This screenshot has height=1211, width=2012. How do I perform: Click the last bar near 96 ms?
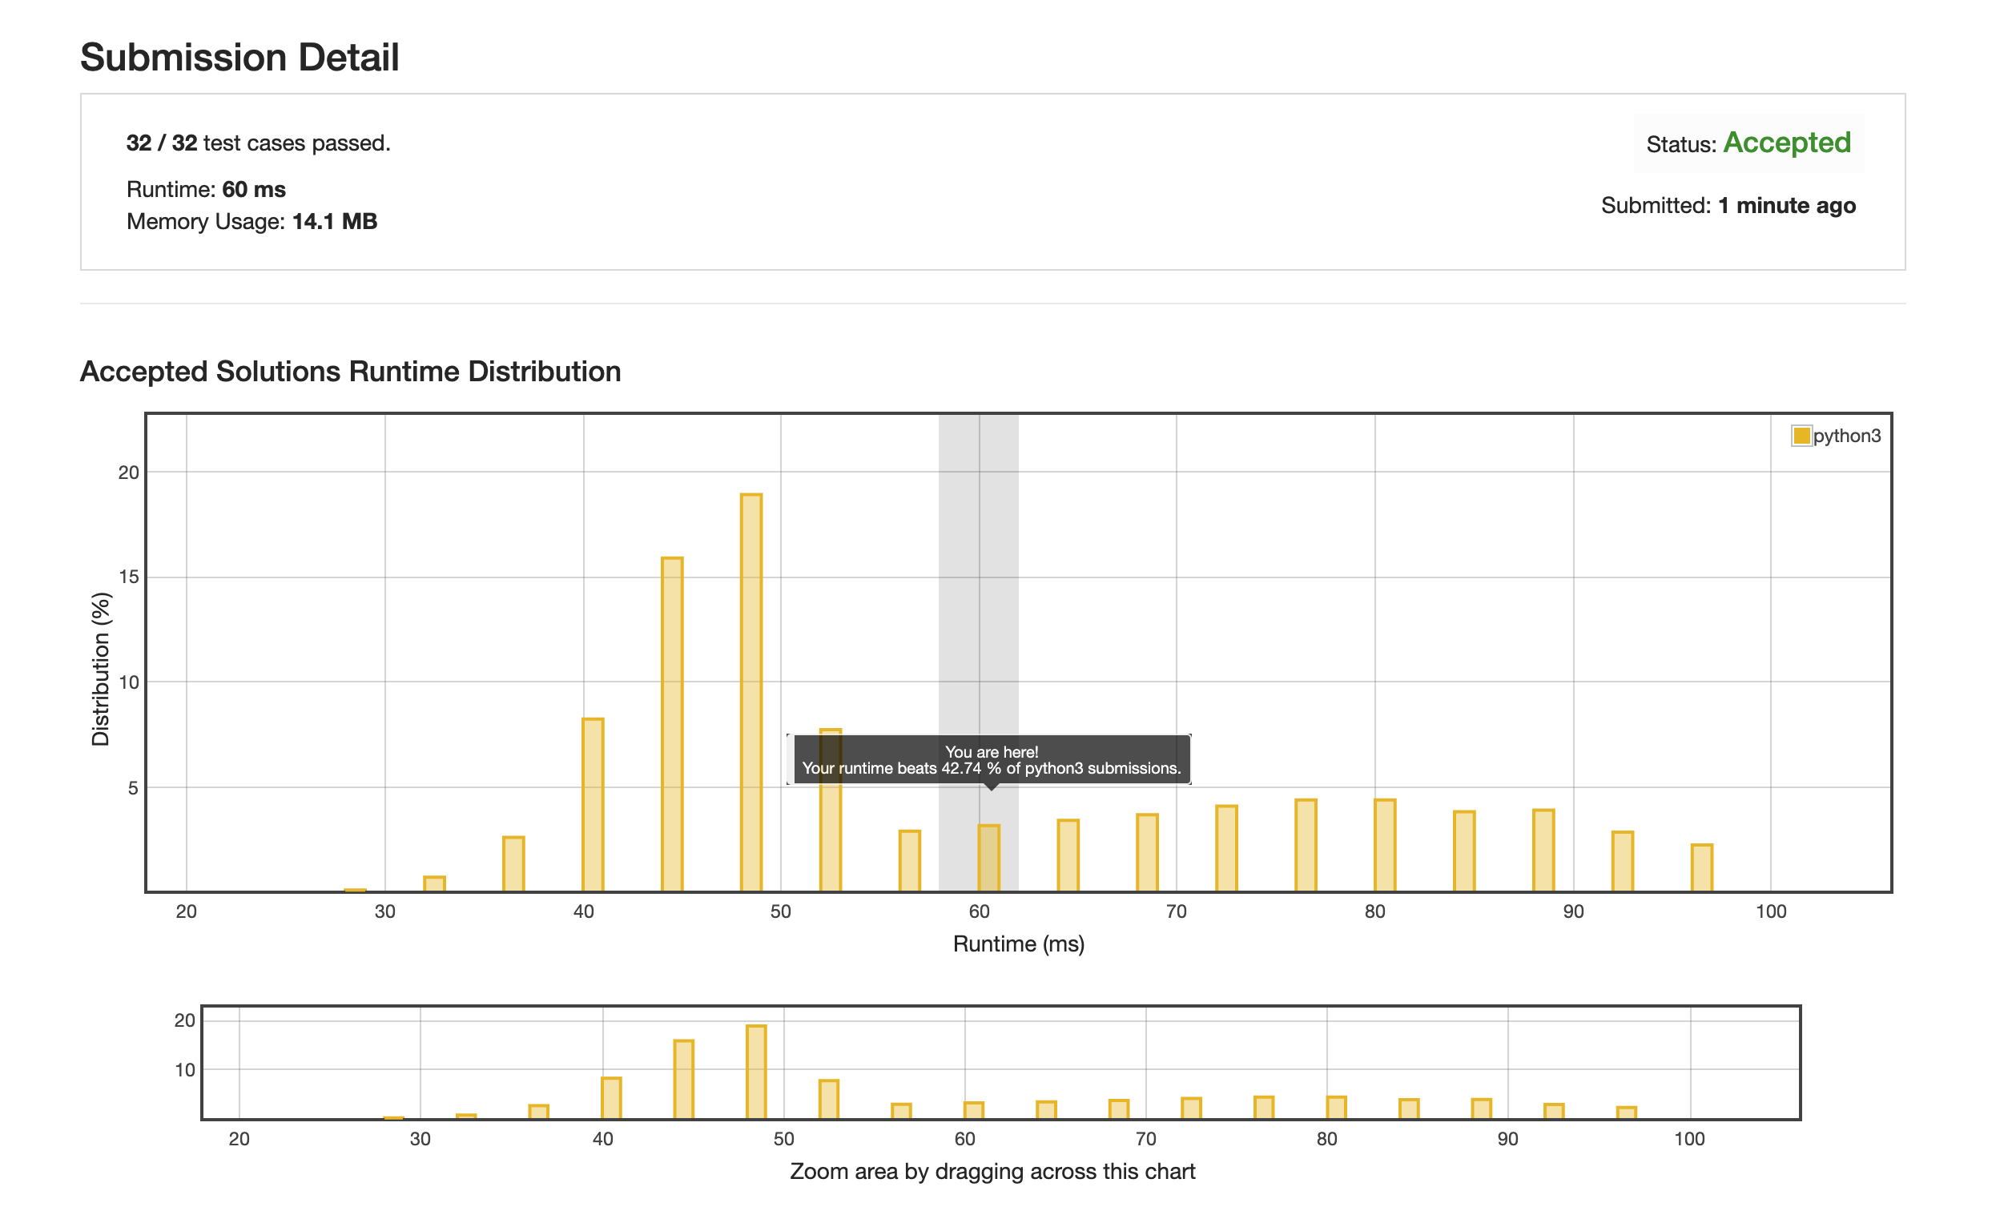click(1701, 867)
